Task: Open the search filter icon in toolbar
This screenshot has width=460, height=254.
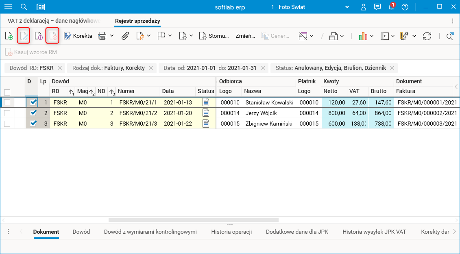Action: tap(449, 36)
